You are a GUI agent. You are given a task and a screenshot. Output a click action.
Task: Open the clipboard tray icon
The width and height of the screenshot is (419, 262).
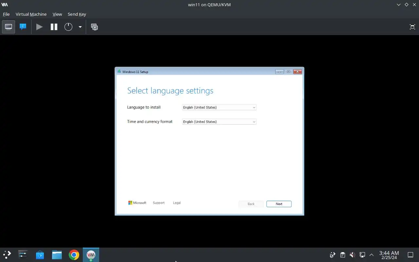click(x=342, y=255)
